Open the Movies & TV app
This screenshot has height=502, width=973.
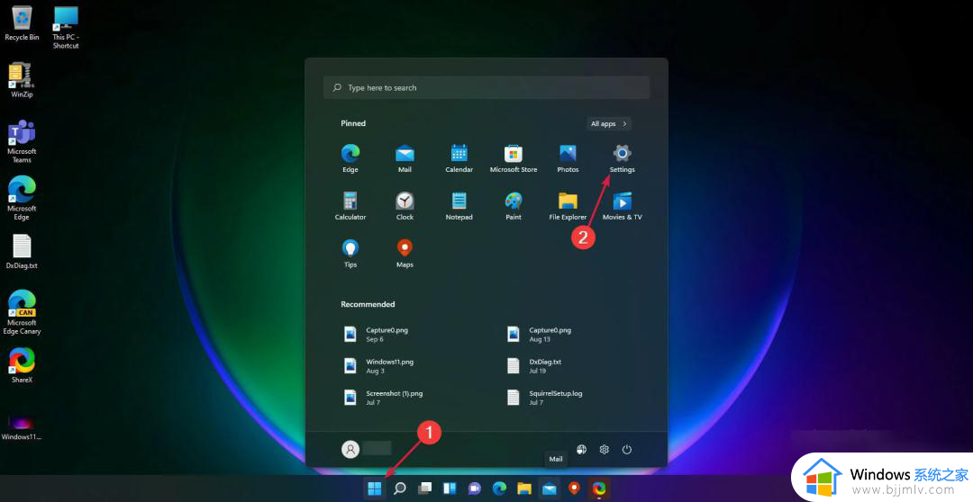coord(622,206)
